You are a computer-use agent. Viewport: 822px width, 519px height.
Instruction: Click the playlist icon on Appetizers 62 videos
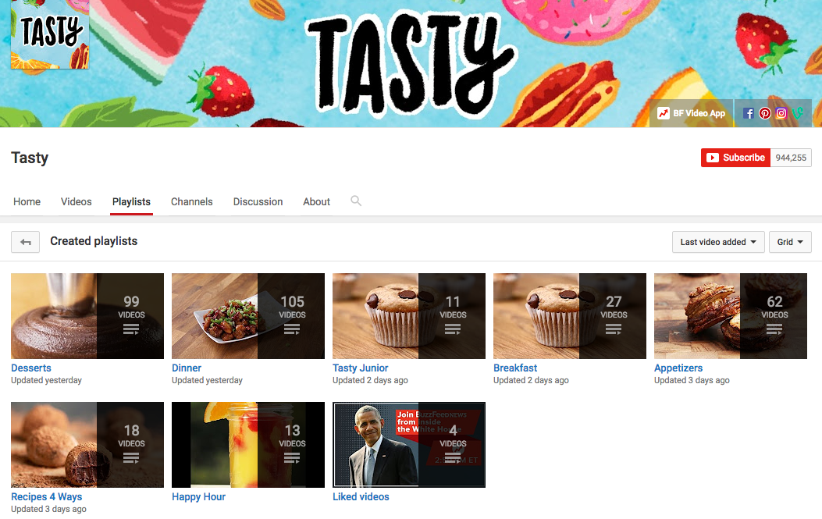tap(774, 329)
